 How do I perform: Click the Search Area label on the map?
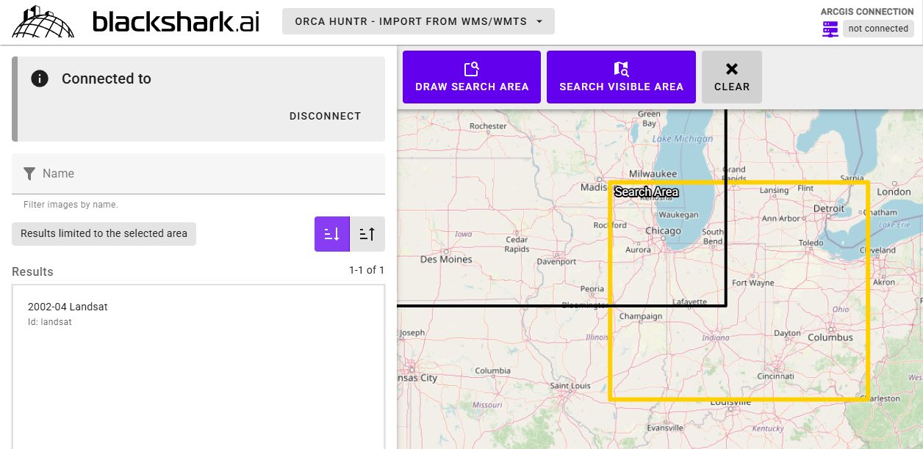(646, 192)
